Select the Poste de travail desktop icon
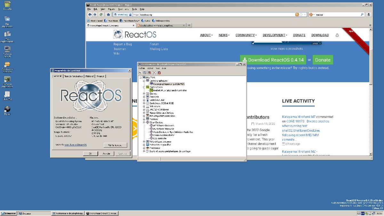This screenshot has width=384, height=216. click(7, 52)
